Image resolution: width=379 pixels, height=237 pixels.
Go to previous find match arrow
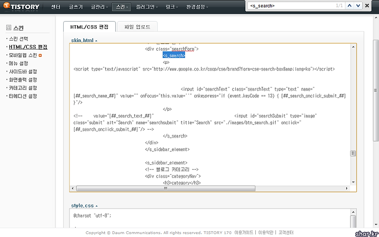point(350,6)
